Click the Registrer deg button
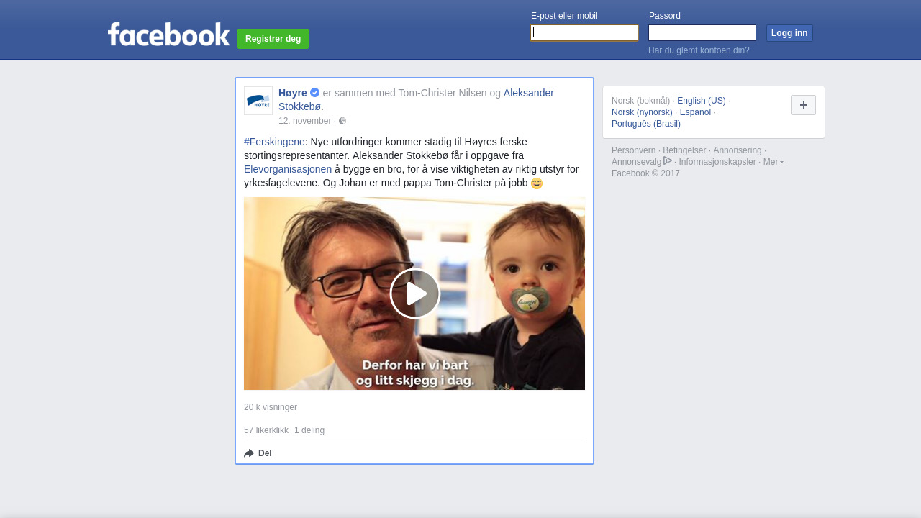Screen dimensions: 921x518 (273, 39)
